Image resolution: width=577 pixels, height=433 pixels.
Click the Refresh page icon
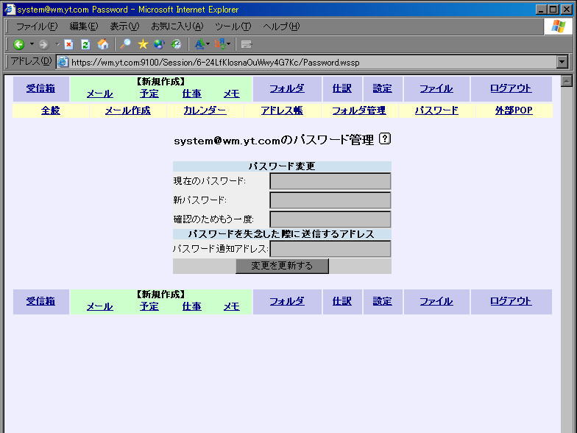pos(85,44)
